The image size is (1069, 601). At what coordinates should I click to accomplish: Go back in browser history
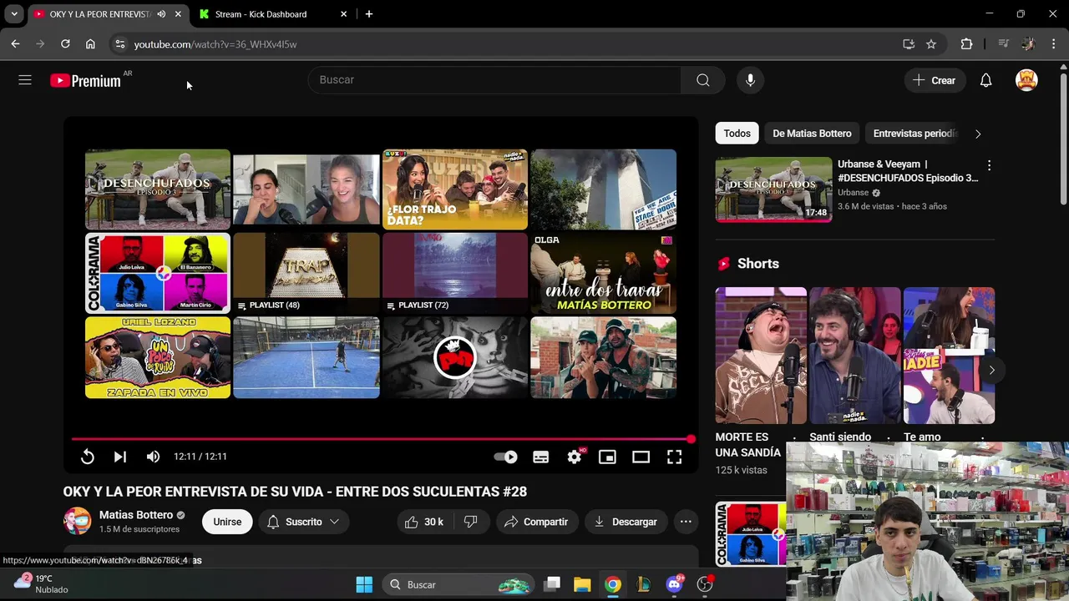15,44
